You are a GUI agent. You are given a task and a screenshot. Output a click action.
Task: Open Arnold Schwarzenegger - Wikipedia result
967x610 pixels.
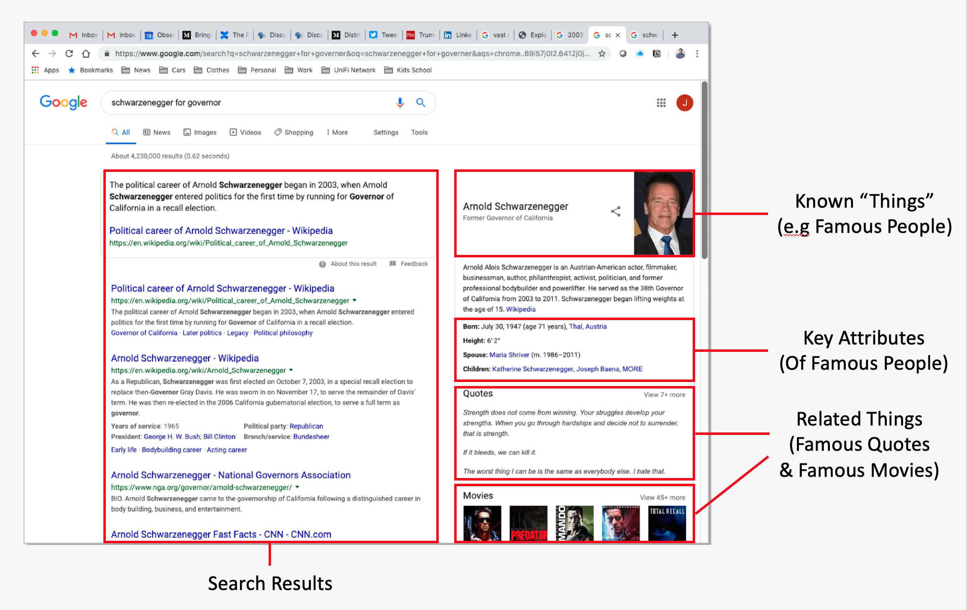tap(185, 358)
